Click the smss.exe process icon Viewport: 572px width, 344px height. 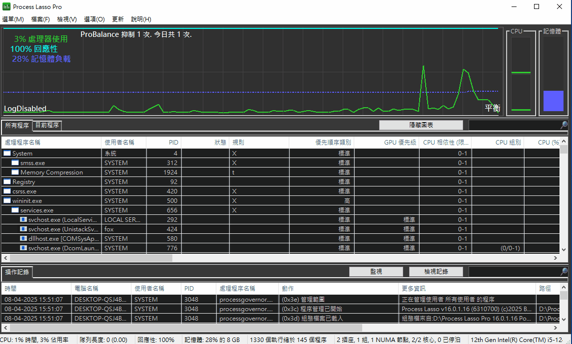15,163
